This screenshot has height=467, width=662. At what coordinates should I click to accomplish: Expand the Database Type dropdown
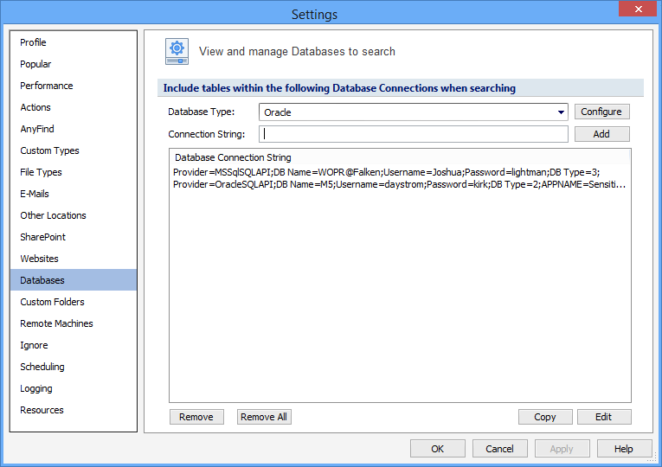pos(561,112)
